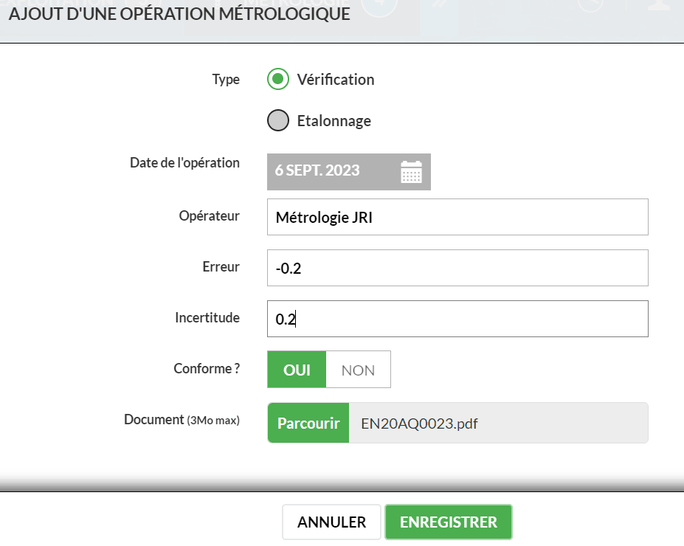Click the Document (3Mo max) label
684x546 pixels.
point(182,420)
